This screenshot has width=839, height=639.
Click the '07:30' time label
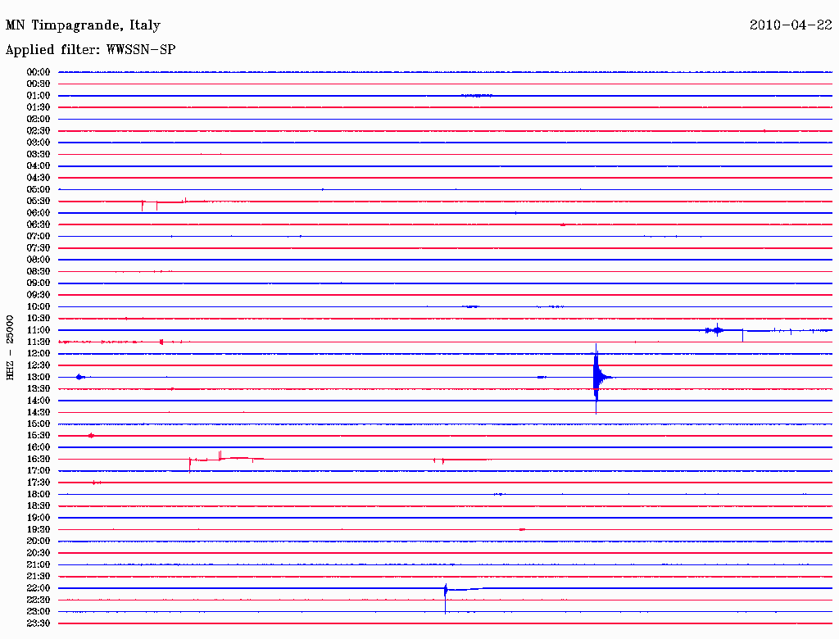click(x=39, y=247)
